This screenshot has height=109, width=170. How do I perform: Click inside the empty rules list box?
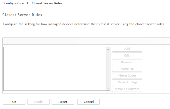click(55, 69)
